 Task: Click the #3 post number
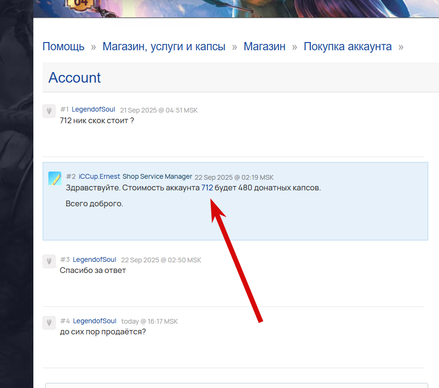[65, 259]
